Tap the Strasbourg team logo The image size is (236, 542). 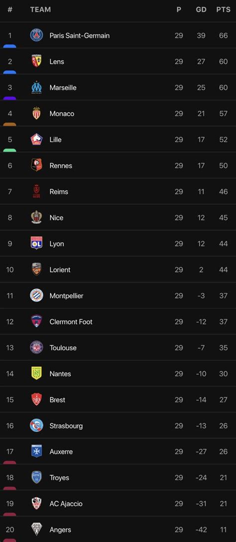(x=36, y=425)
